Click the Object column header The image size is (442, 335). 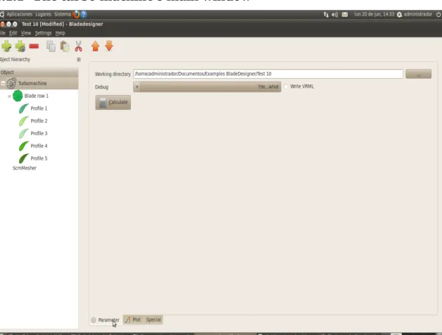[x=39, y=72]
